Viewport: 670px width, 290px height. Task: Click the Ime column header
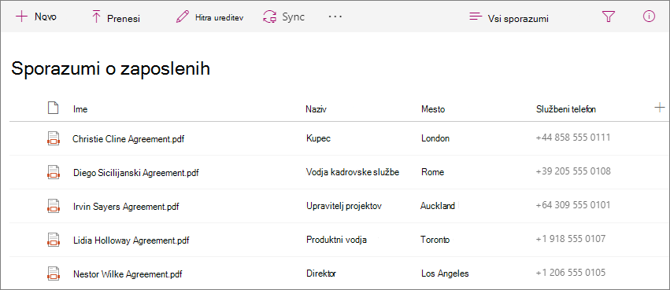point(80,109)
